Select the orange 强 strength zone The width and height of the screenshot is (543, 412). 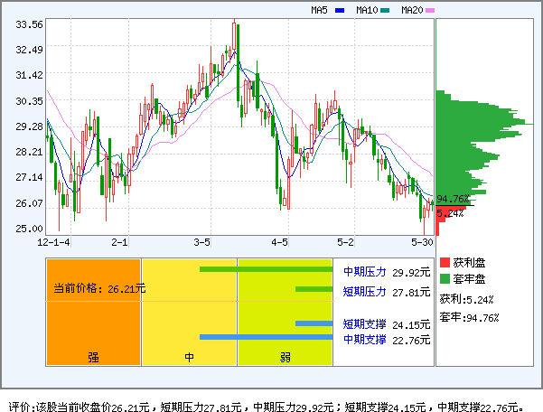pos(94,312)
